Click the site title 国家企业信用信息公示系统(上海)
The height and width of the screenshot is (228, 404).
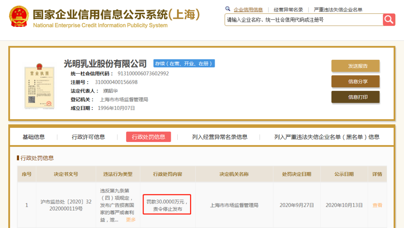click(116, 15)
